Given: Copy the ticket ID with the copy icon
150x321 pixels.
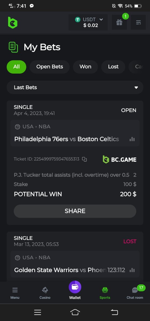Looking at the screenshot, I should (x=84, y=159).
